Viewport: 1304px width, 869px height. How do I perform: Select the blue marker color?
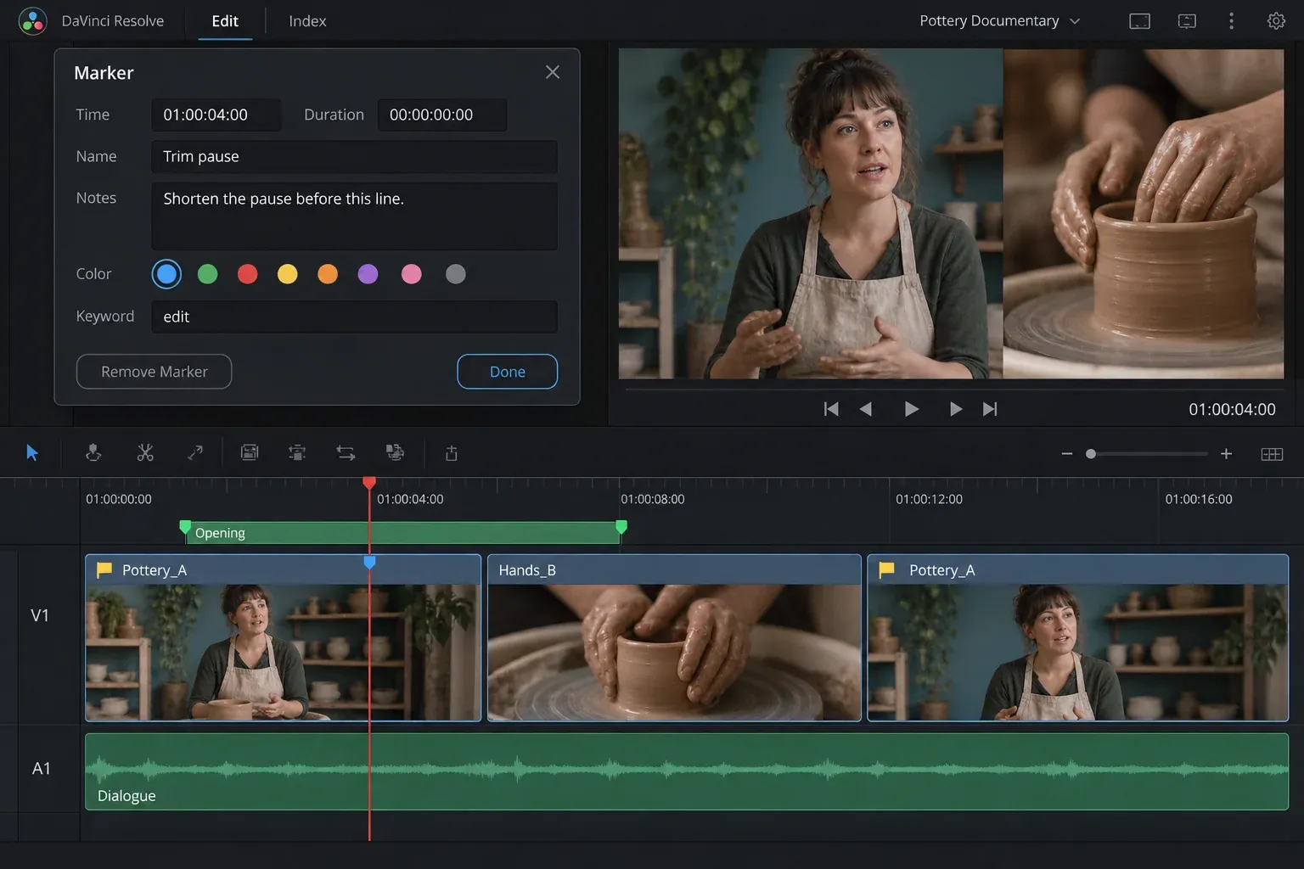pyautogui.click(x=166, y=274)
